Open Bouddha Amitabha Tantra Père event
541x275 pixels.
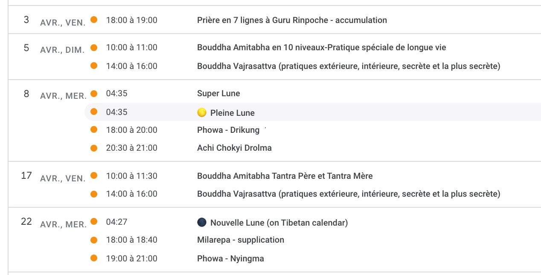pyautogui.click(x=285, y=176)
